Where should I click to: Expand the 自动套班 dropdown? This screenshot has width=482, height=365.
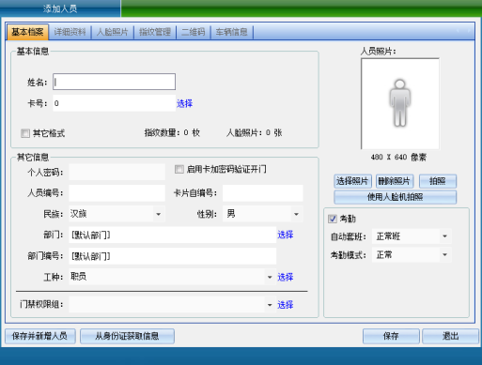click(444, 236)
